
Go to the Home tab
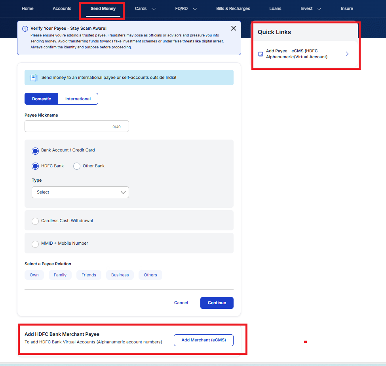pyautogui.click(x=28, y=8)
